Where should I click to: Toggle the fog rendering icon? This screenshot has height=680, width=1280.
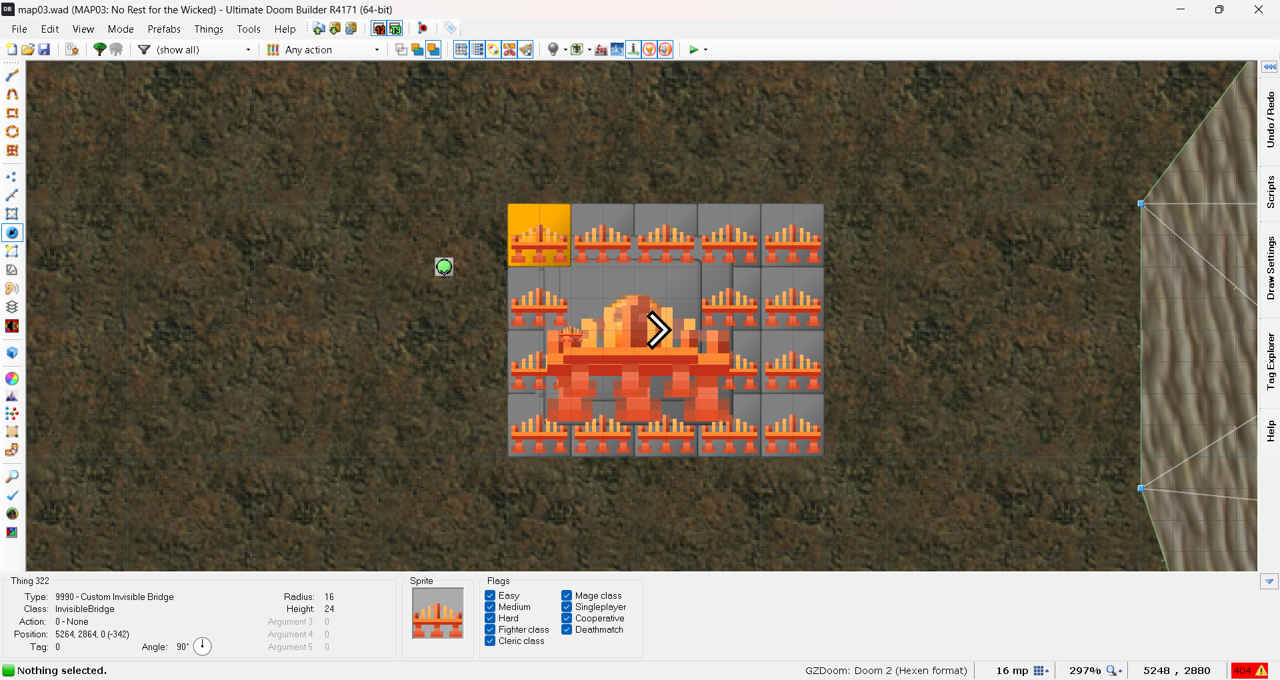tap(601, 49)
